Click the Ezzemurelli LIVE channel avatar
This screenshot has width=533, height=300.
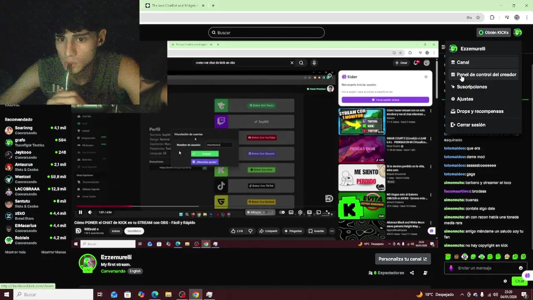(88, 263)
